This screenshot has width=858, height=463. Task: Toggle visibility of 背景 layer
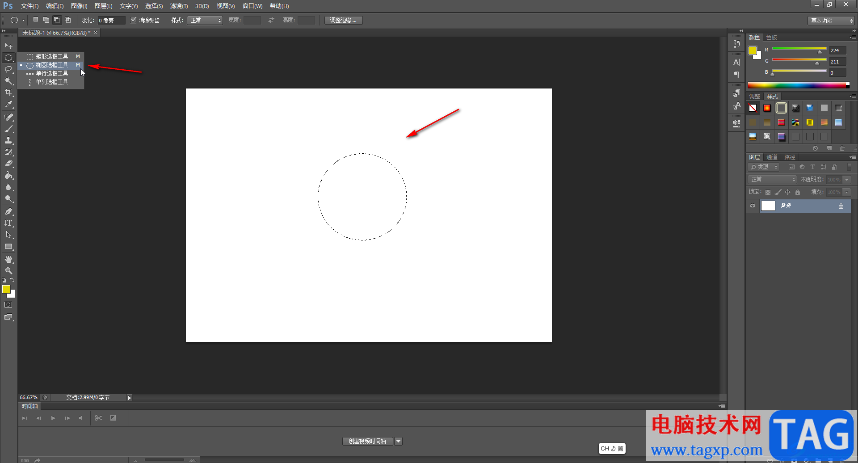(x=753, y=206)
